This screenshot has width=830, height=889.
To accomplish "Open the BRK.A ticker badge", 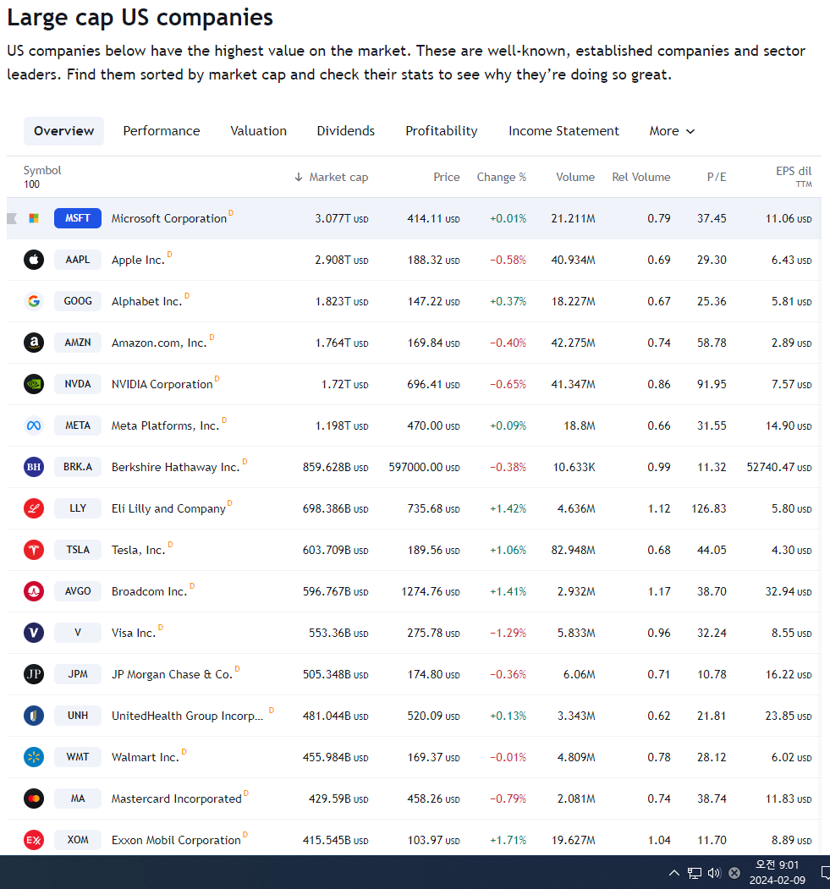I will tap(78, 467).
